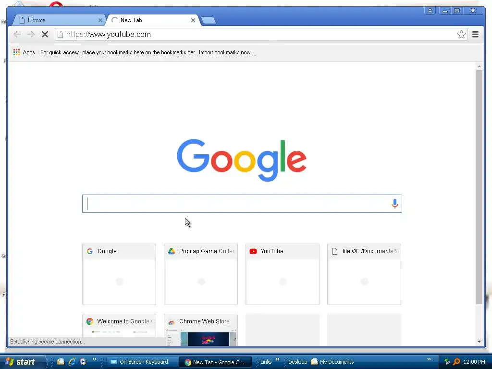
Task: Click the address bar showing youtube.com
Action: [x=261, y=35]
